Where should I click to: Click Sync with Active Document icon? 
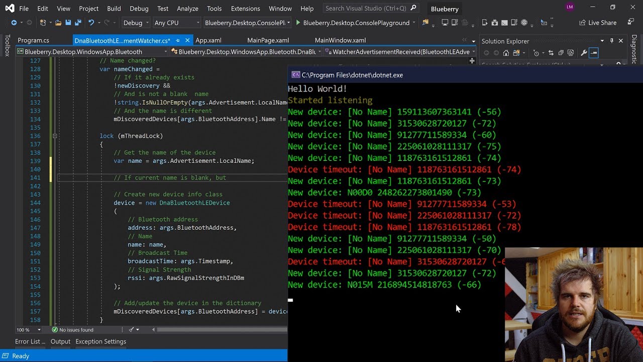tap(551, 53)
